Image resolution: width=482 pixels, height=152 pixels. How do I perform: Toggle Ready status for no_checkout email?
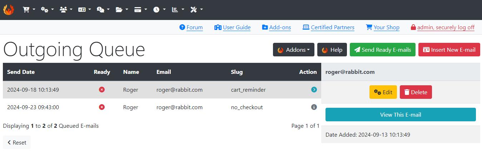(x=102, y=107)
